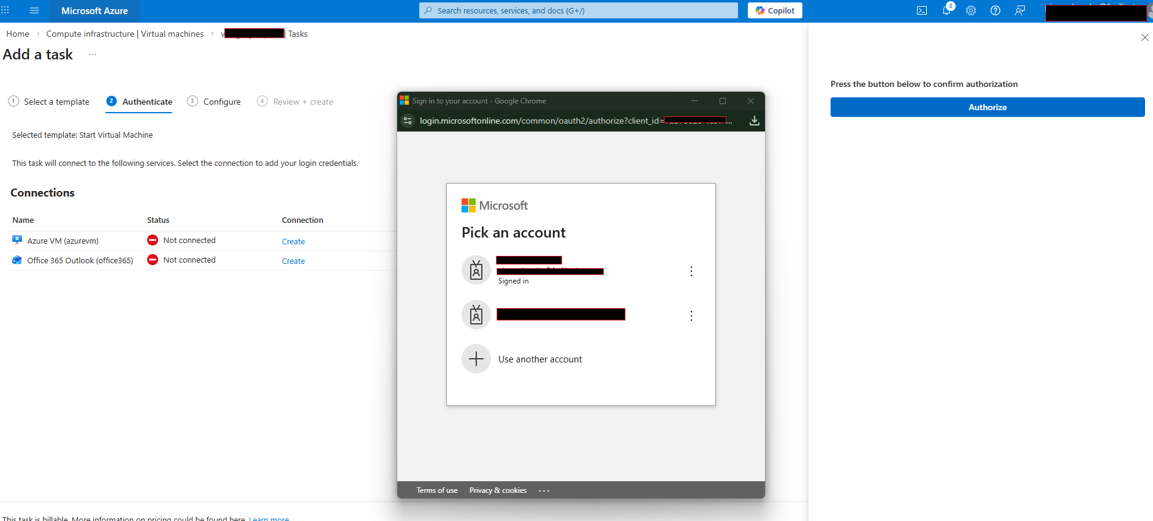
Task: Open options menu for signed-in account
Action: [691, 271]
